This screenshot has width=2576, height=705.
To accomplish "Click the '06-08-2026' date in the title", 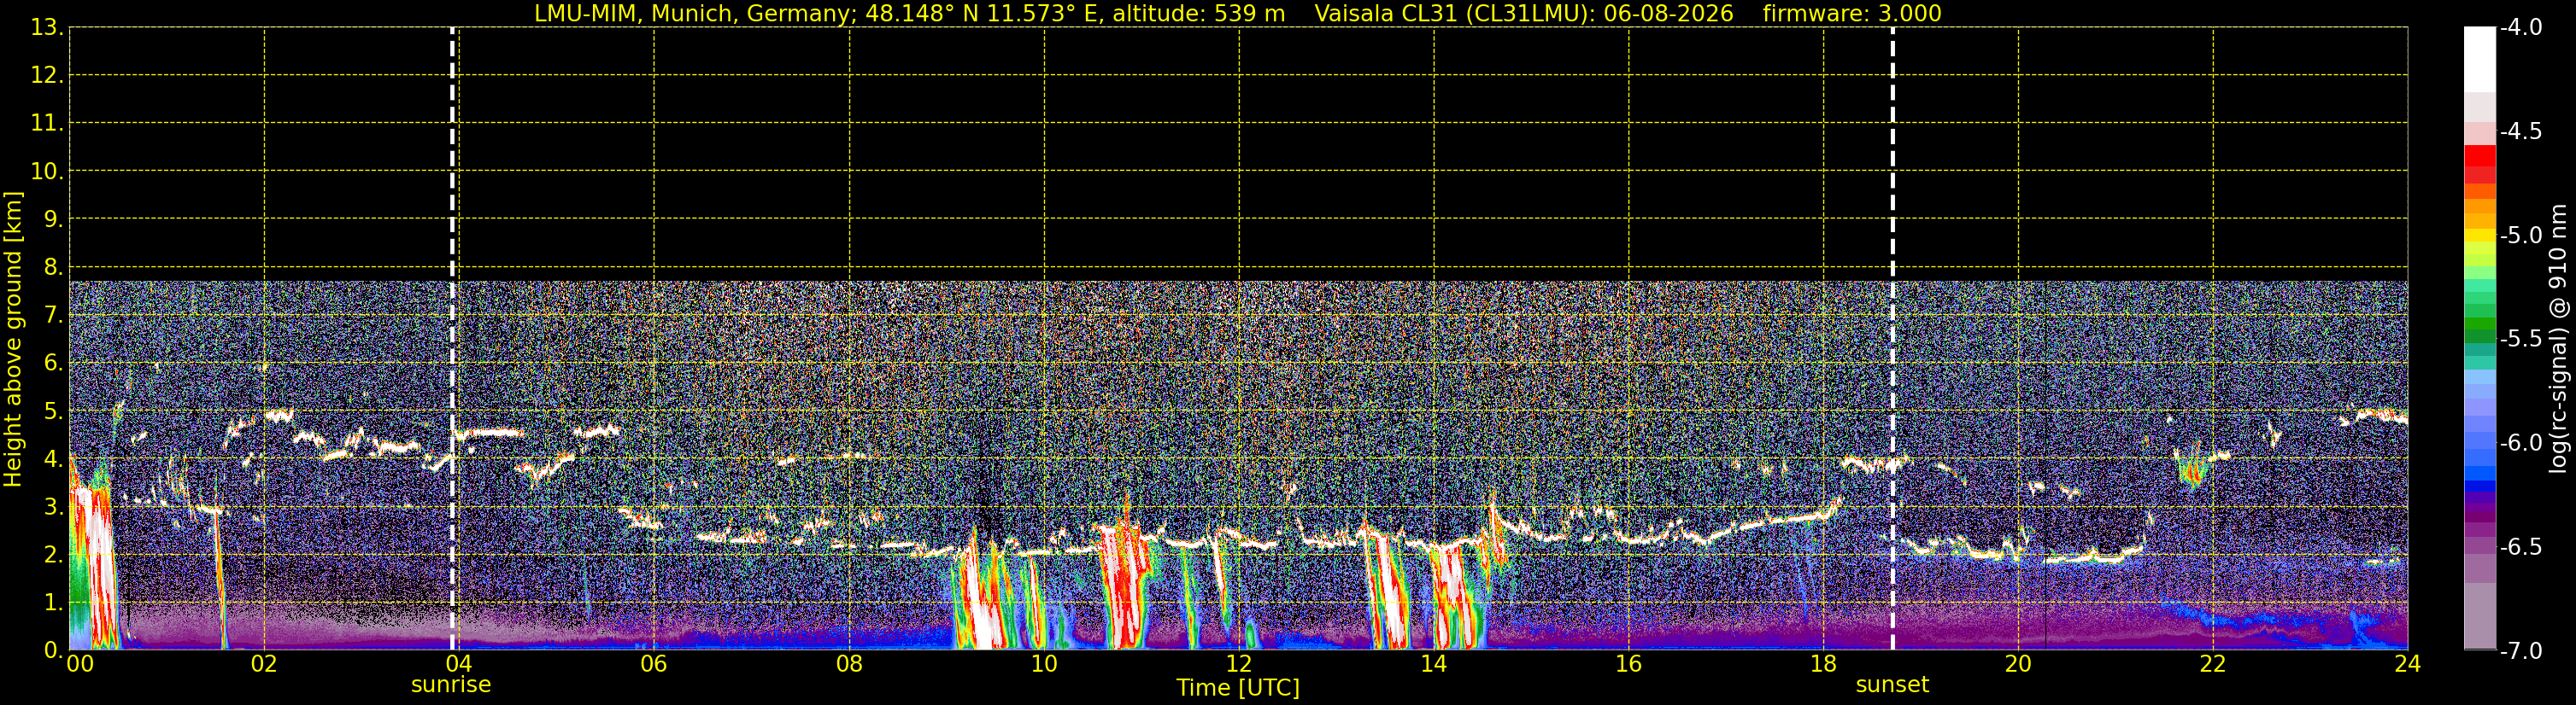I will pos(1668,14).
